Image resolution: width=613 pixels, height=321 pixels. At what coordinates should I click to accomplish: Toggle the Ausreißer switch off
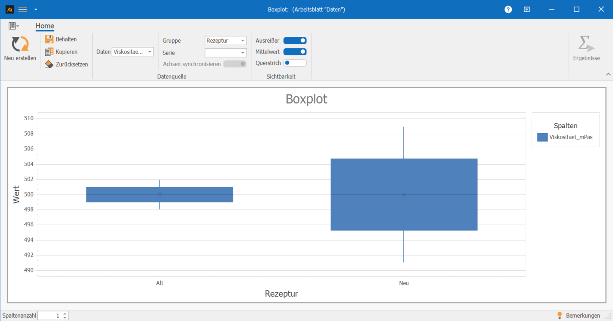[x=295, y=41]
